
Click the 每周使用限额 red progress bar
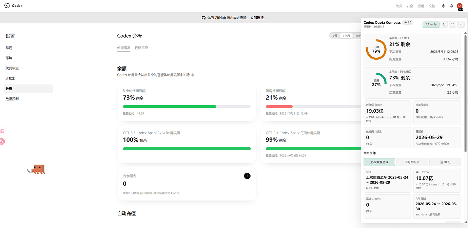click(279, 107)
